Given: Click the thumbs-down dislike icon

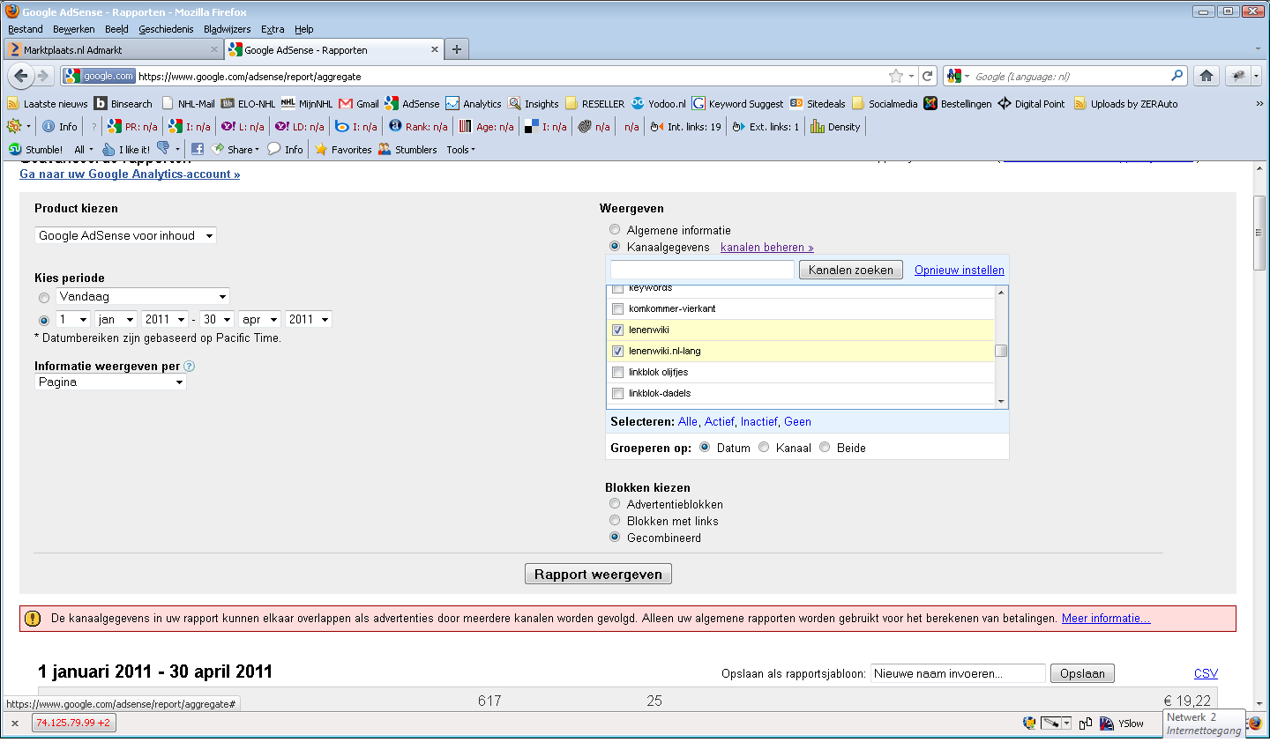Looking at the screenshot, I should pos(163,148).
